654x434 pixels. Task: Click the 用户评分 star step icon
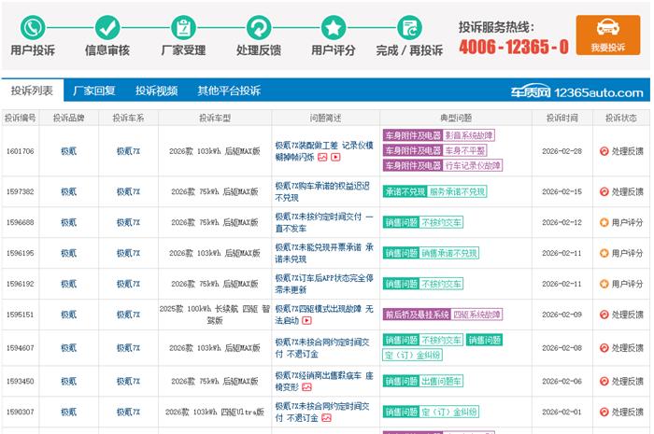pos(334,27)
